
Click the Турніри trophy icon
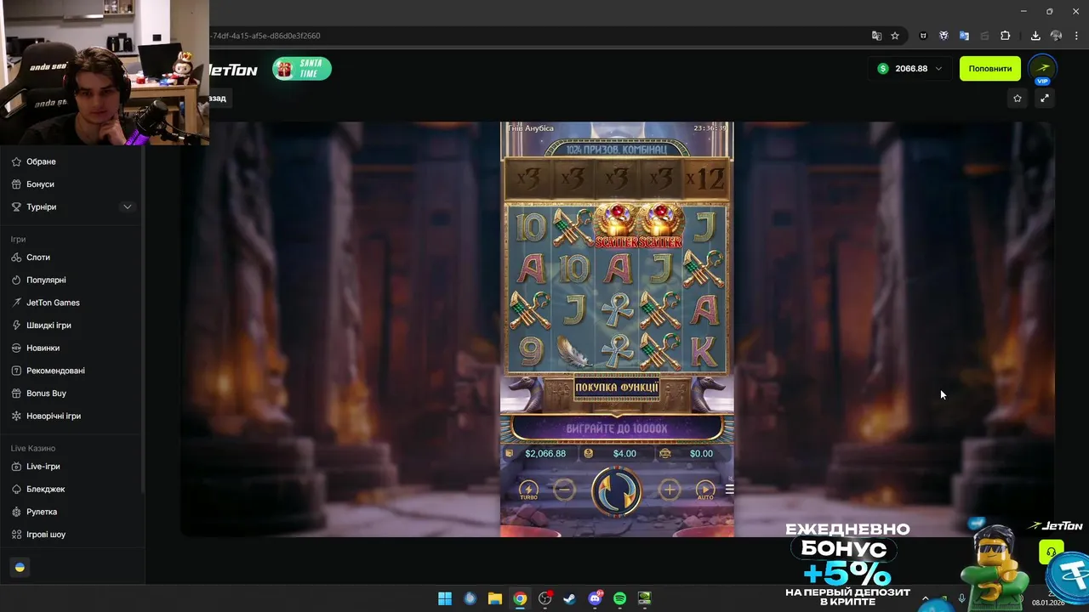tap(16, 207)
